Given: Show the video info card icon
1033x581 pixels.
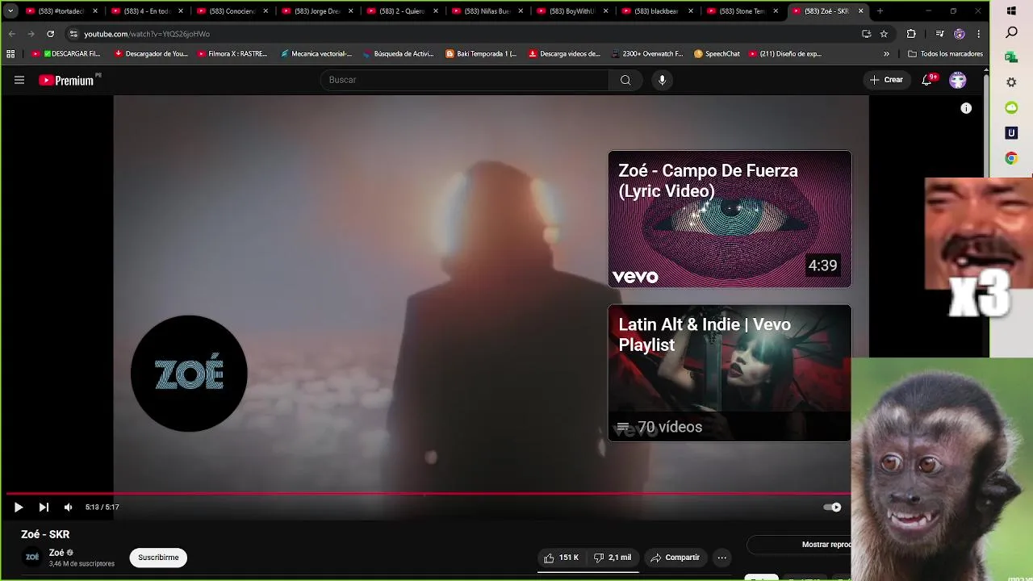Looking at the screenshot, I should tap(966, 108).
